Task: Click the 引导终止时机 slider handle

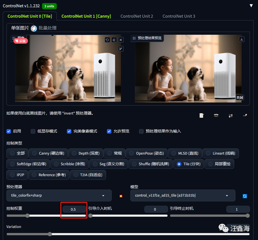Action: tap(248, 216)
